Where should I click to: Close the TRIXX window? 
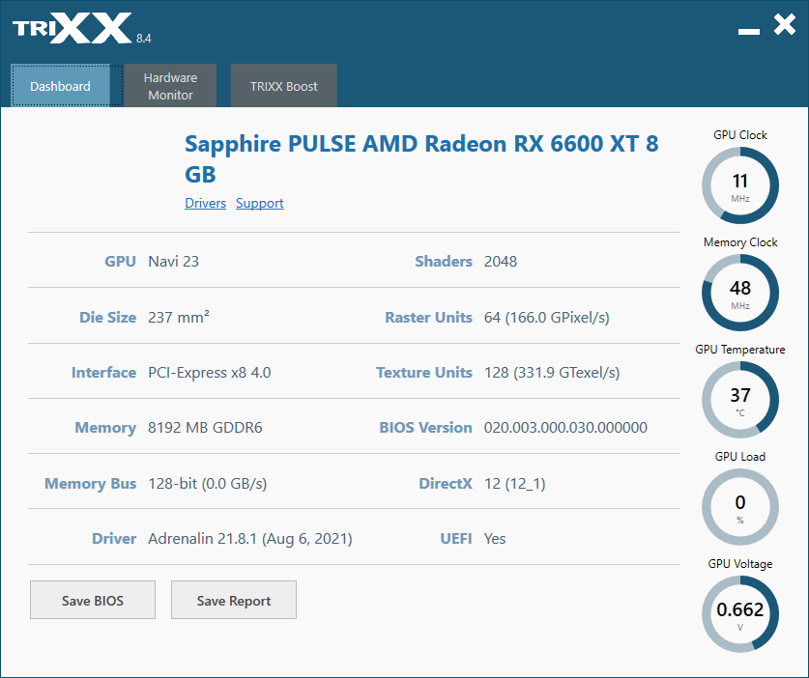(x=784, y=24)
